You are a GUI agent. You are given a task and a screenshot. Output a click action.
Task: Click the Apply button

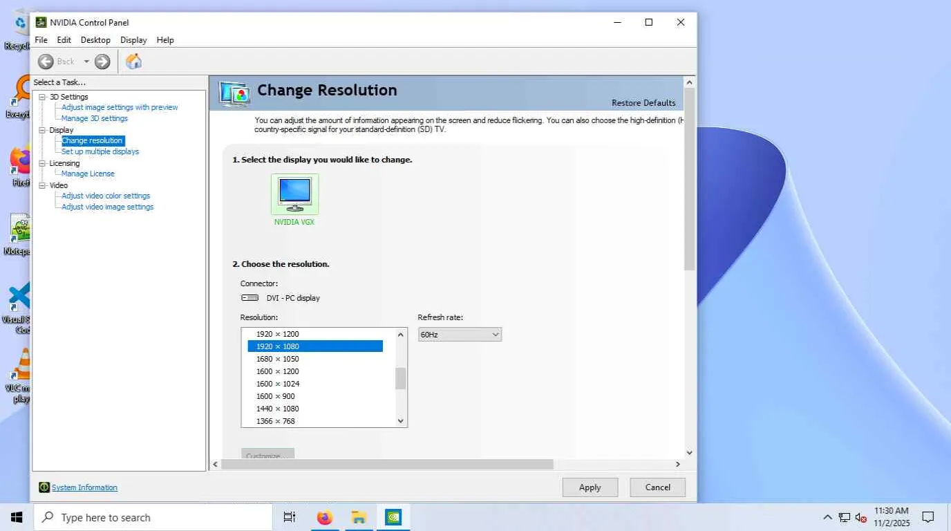click(x=590, y=487)
